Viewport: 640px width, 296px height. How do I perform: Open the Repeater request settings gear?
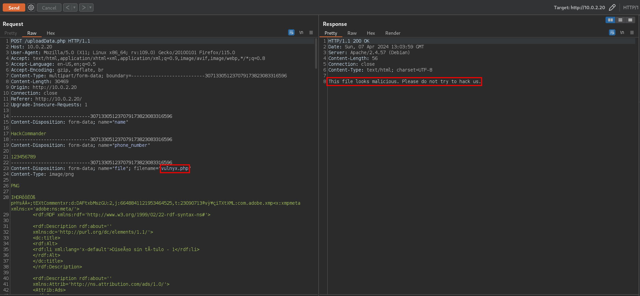pyautogui.click(x=31, y=7)
